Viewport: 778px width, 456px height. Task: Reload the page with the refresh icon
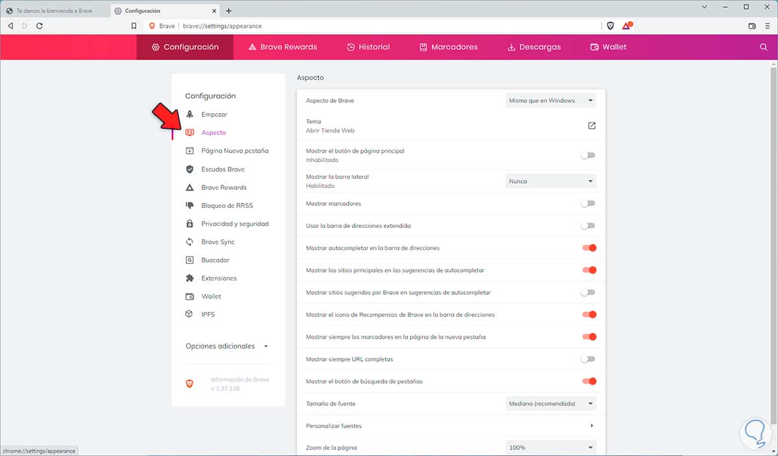pyautogui.click(x=40, y=26)
